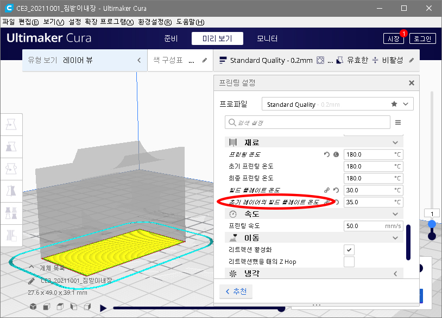Open the 편집 menu

[28, 22]
